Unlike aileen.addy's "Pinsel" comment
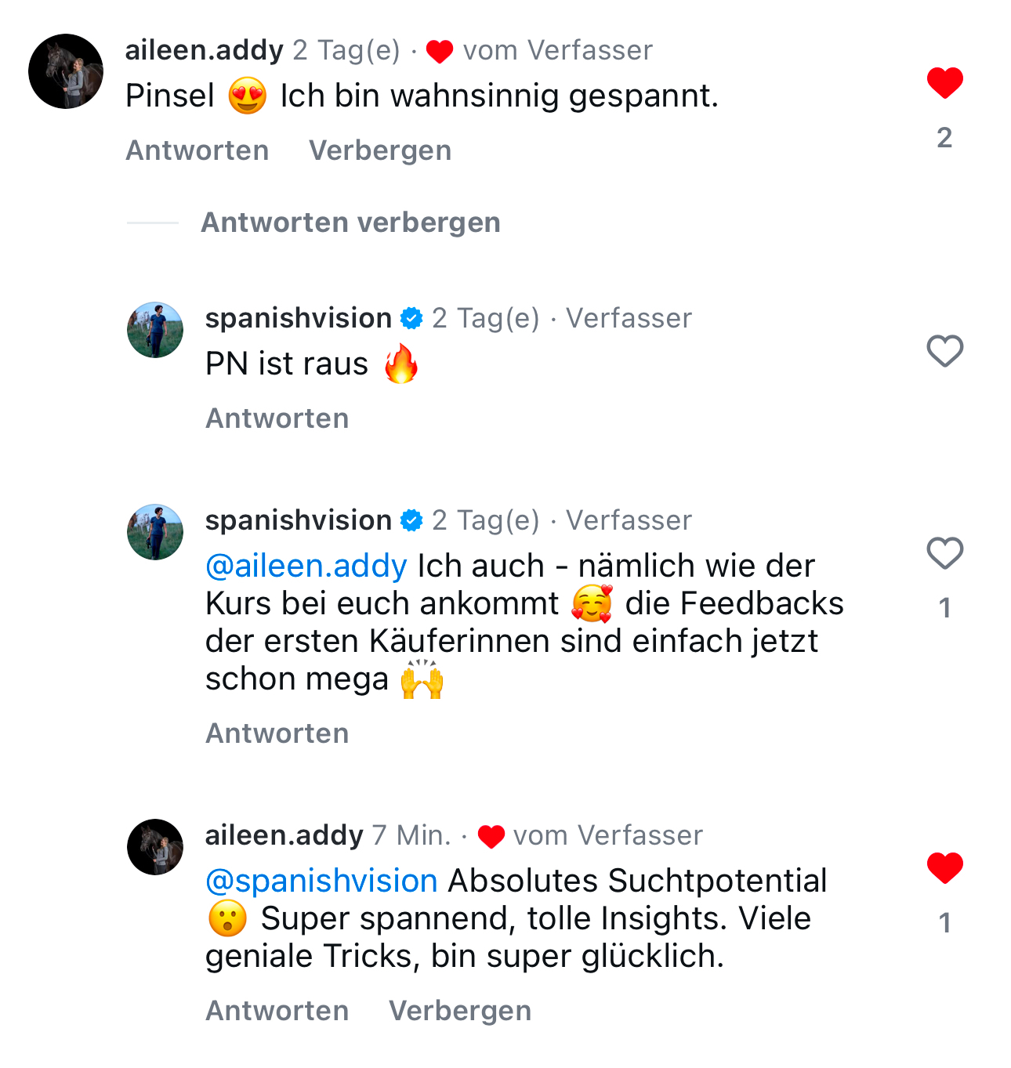Screen dimensions: 1011x1068 coord(944,83)
